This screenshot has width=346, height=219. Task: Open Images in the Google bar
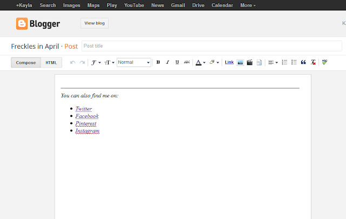pyautogui.click(x=71, y=5)
